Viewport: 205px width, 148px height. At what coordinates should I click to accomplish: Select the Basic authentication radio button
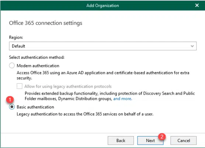coord(12,107)
